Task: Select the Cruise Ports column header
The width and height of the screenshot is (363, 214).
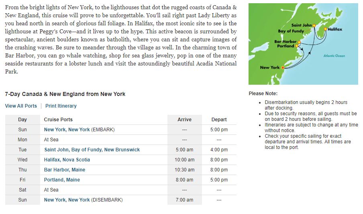Action: pyautogui.click(x=58, y=120)
